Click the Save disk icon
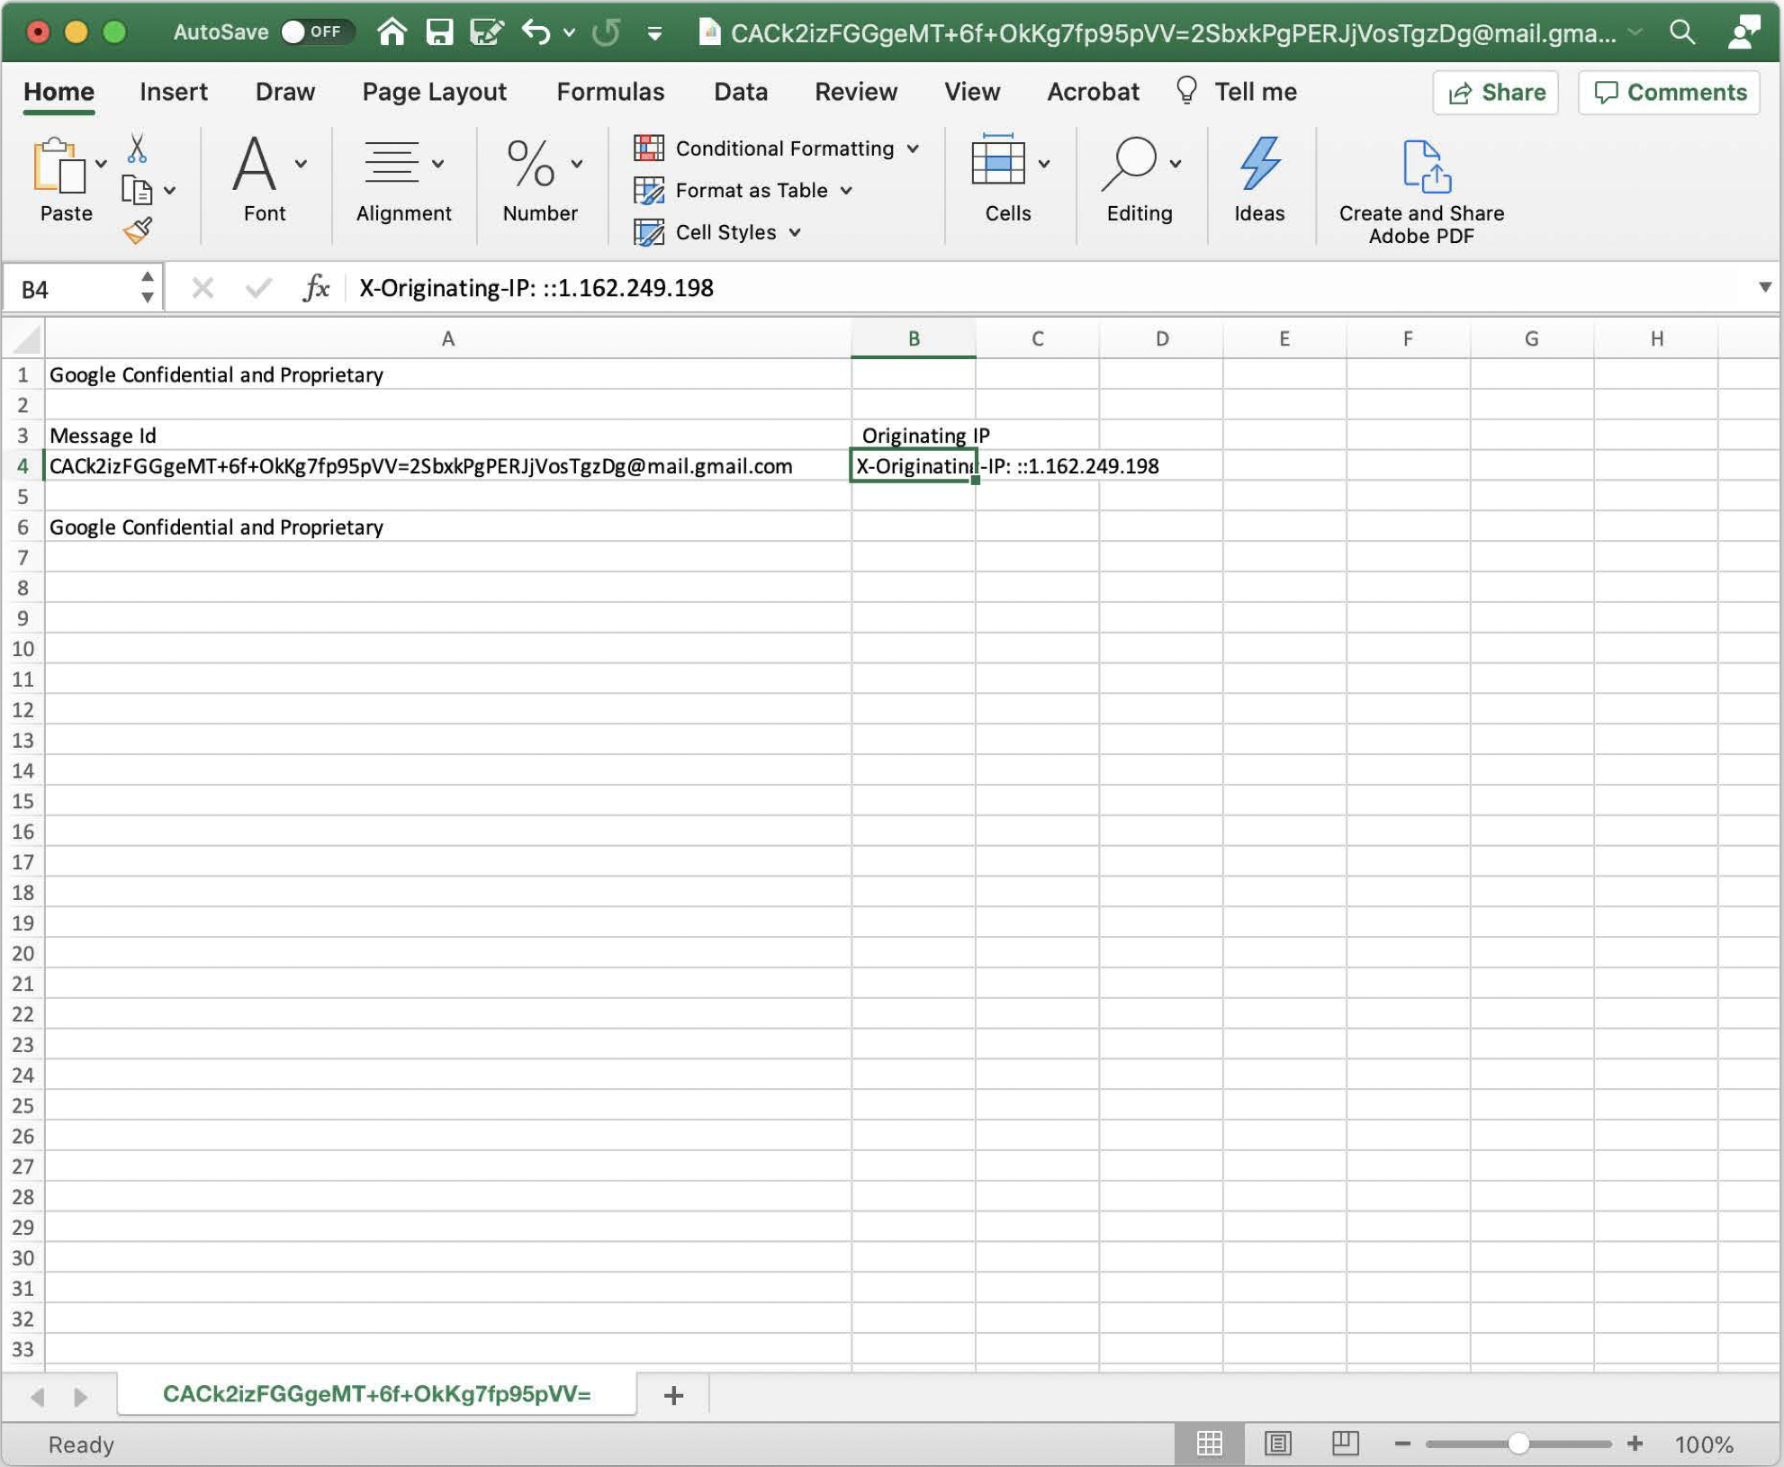 point(439,32)
